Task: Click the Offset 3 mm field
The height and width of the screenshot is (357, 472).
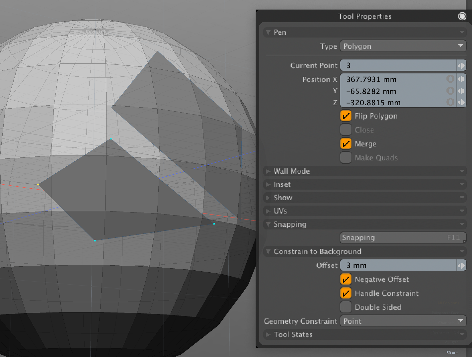Action: [398, 265]
